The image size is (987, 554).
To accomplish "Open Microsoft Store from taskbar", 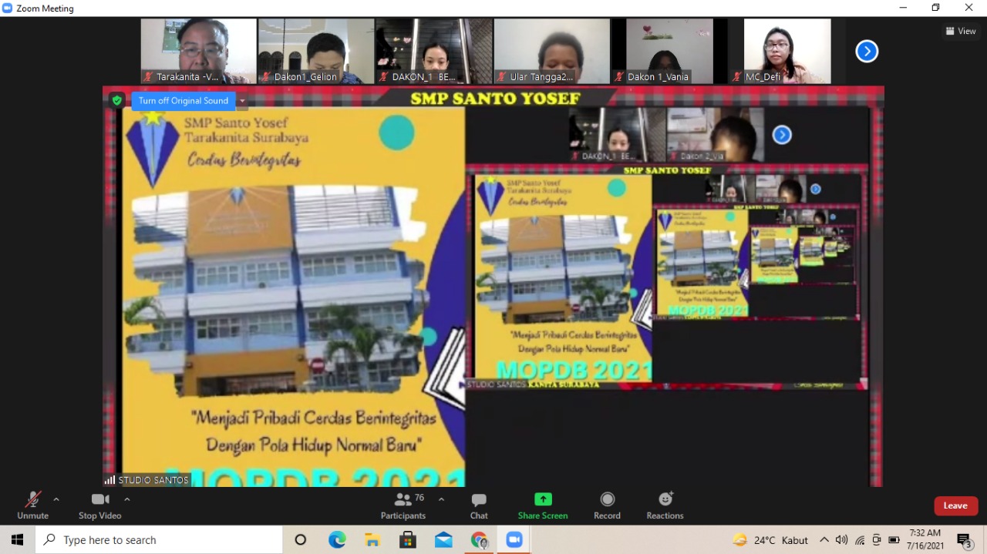I will point(408,540).
